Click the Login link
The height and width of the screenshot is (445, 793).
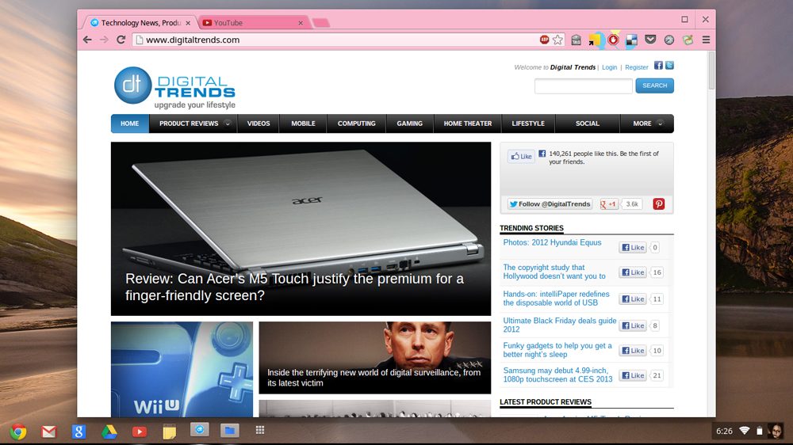tap(609, 67)
